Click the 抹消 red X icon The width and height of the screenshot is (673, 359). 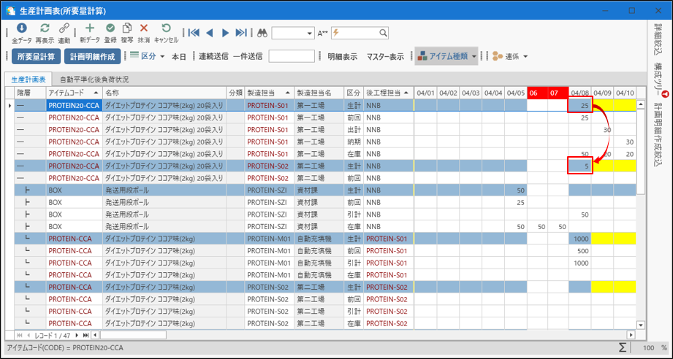(144, 28)
